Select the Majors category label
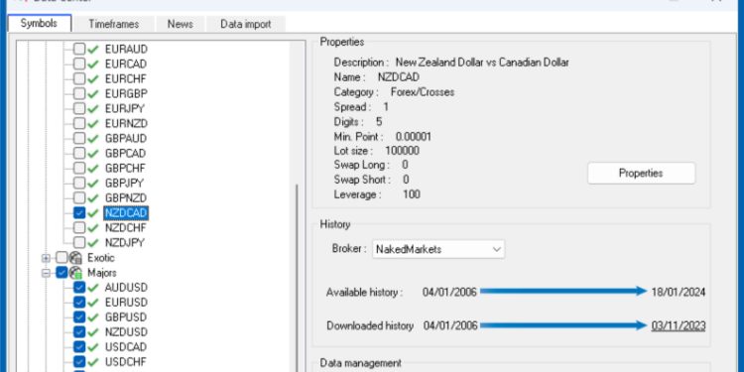744x372 pixels. 101,273
